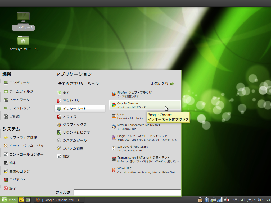Open ソフトウェア管理 software manager
The height and width of the screenshot is (203, 271).
20,137
